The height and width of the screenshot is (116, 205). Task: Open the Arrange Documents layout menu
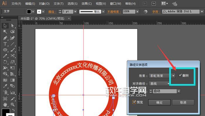coord(165,4)
